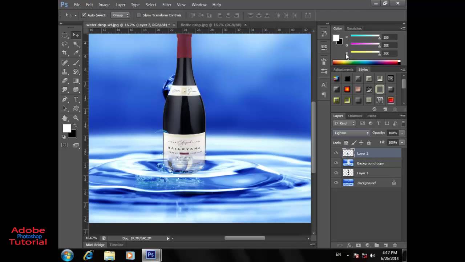Create a new group folder
Screen dimensions: 465x262
coord(376,245)
